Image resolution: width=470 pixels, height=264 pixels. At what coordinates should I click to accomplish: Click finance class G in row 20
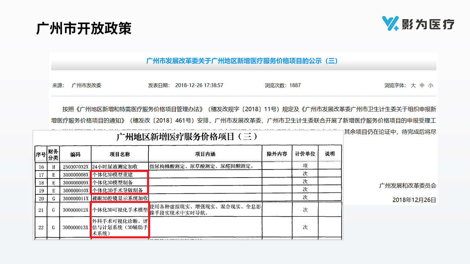pyautogui.click(x=53, y=198)
